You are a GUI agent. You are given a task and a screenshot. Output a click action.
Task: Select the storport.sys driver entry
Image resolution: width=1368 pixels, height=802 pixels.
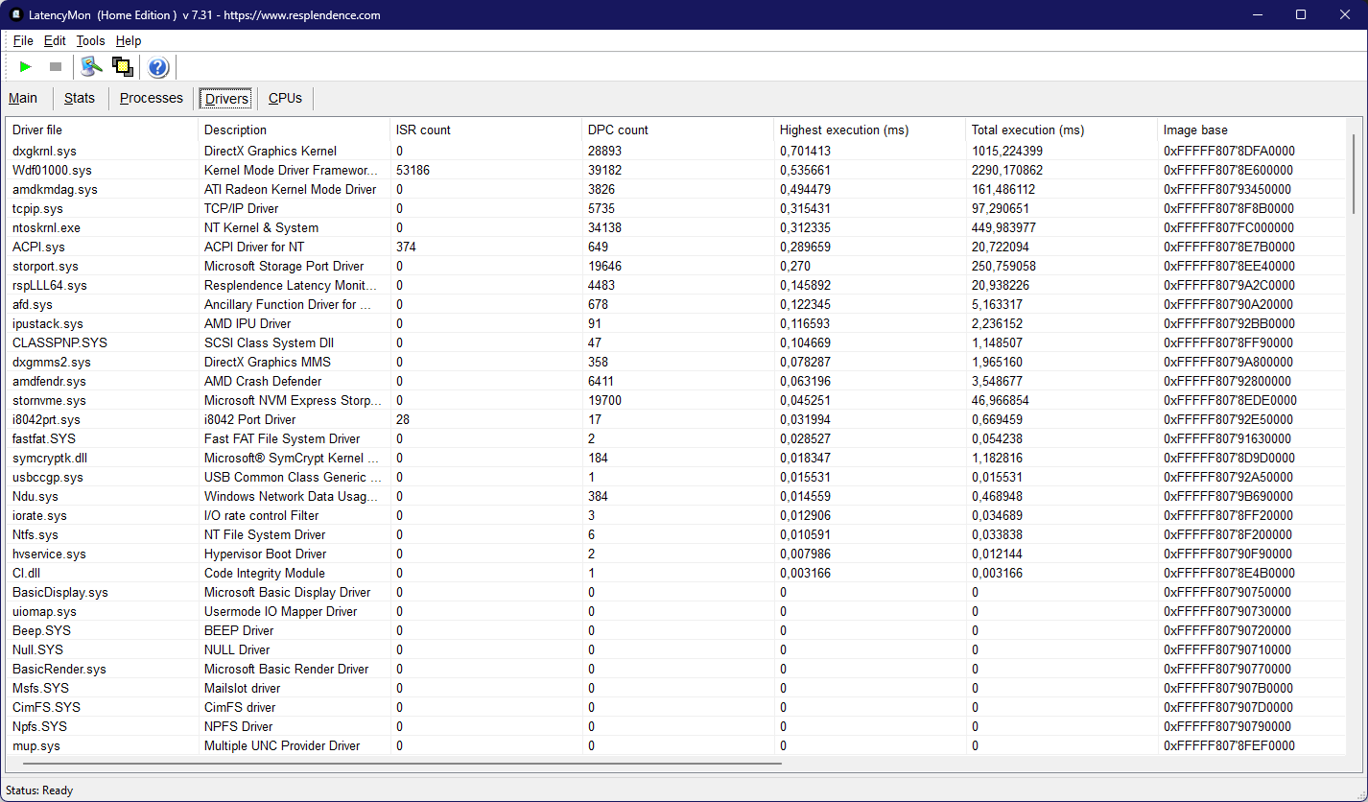[45, 266]
